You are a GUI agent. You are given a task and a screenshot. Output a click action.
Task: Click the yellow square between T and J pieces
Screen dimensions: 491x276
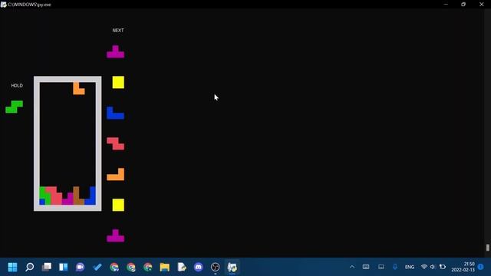118,82
